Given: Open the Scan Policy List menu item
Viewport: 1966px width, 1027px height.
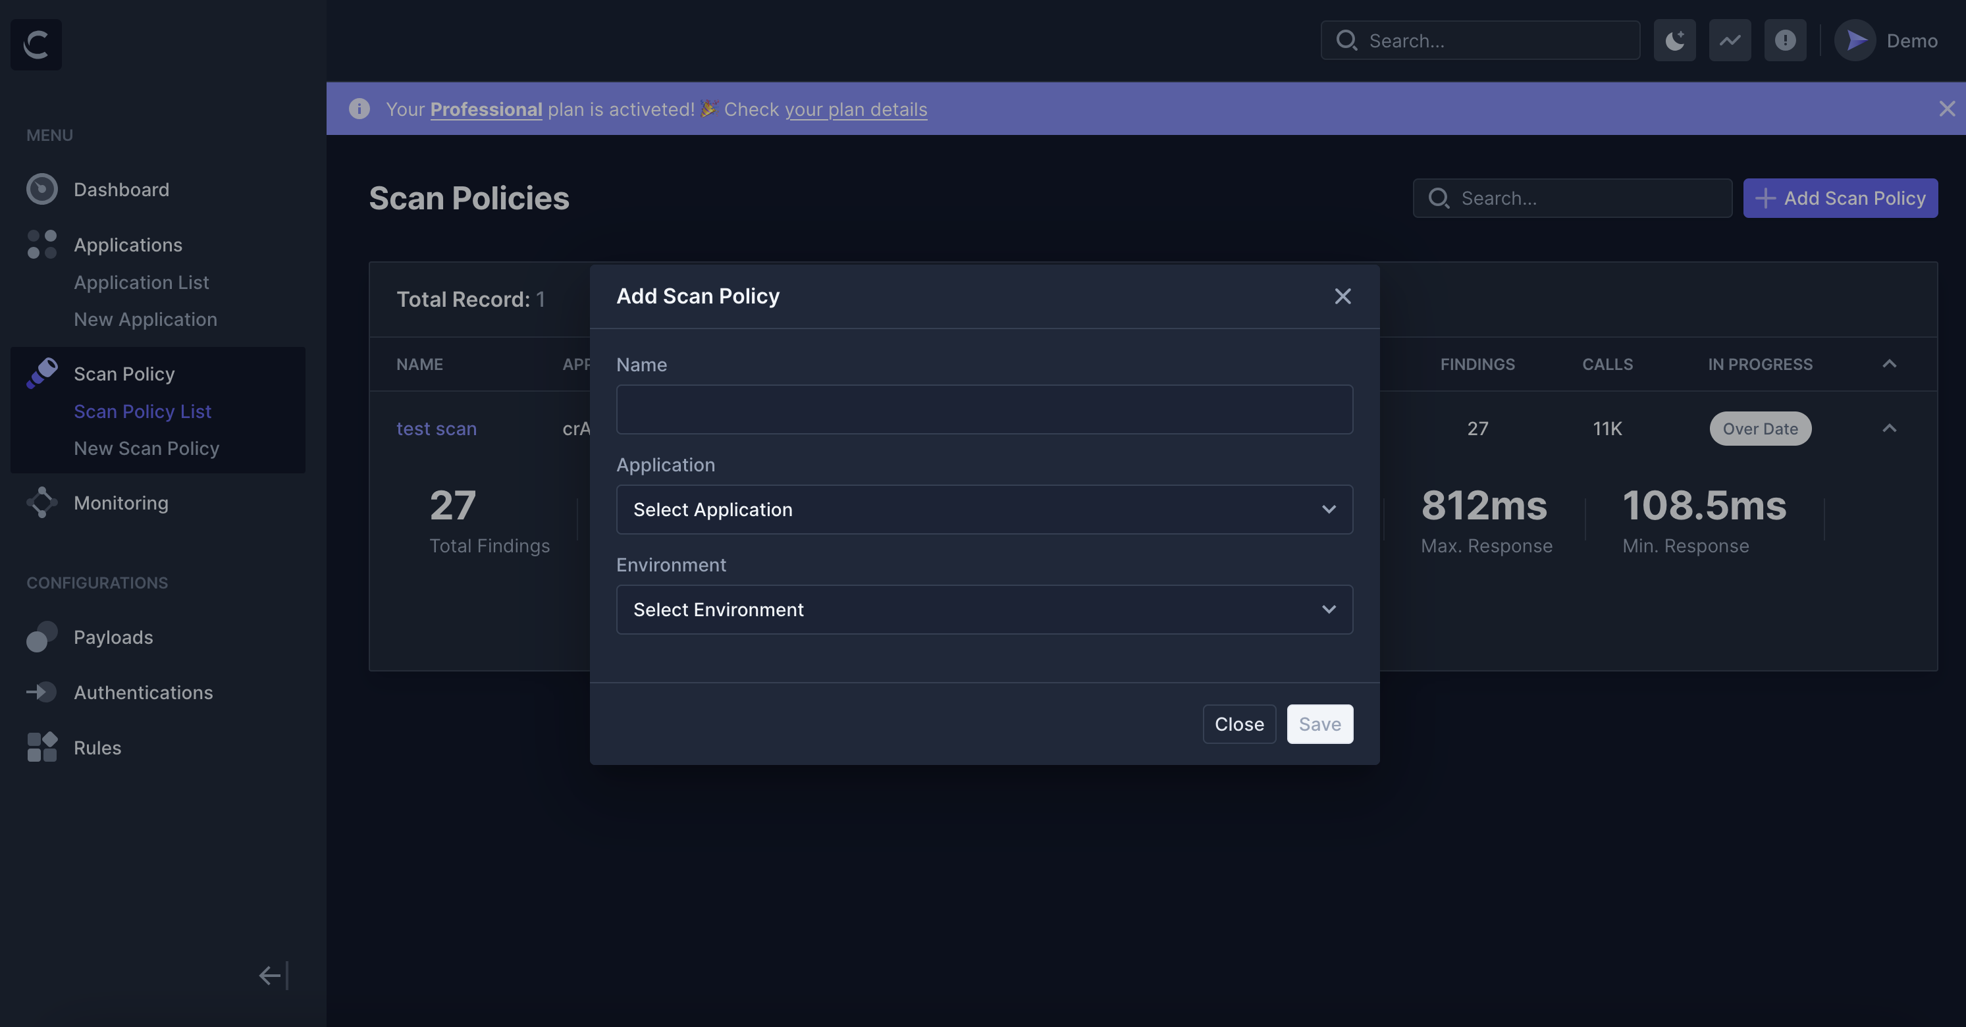Looking at the screenshot, I should coord(142,411).
